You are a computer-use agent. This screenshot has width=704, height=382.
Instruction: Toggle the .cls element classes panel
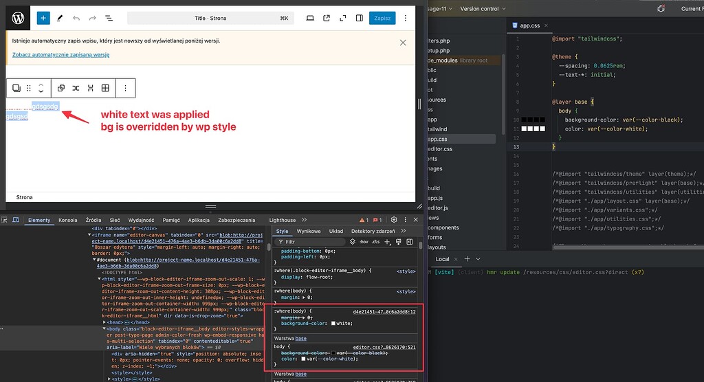coord(376,242)
